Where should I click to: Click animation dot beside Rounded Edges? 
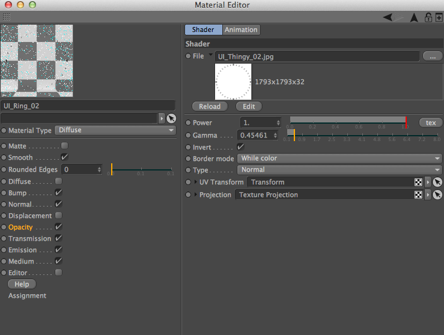coord(4,169)
